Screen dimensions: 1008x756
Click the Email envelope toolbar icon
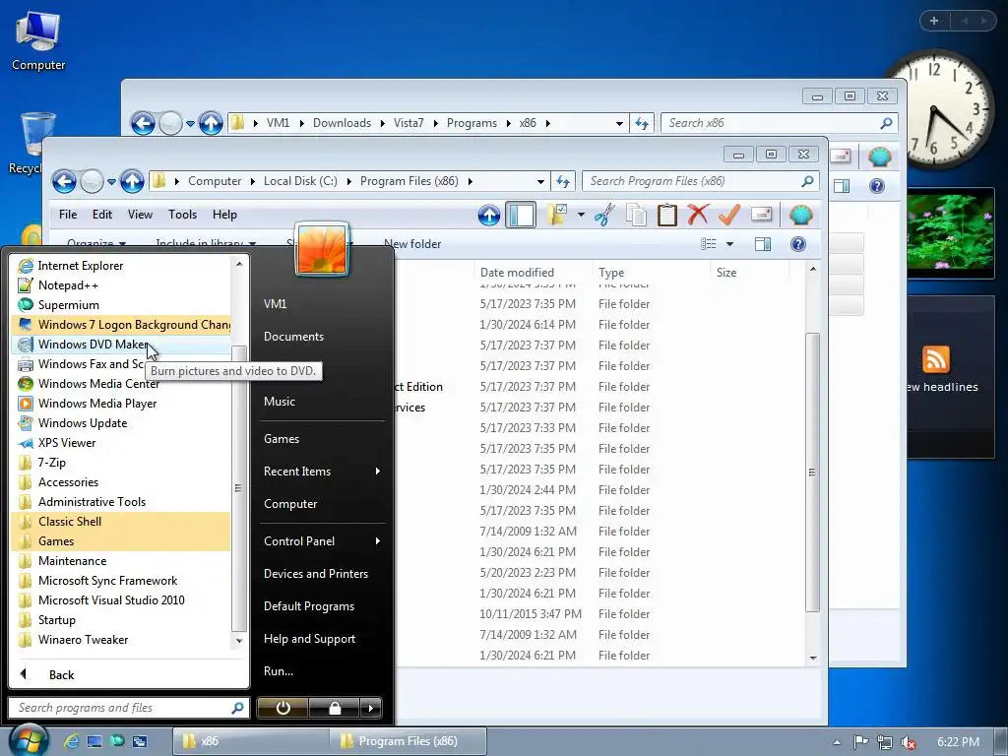(761, 214)
